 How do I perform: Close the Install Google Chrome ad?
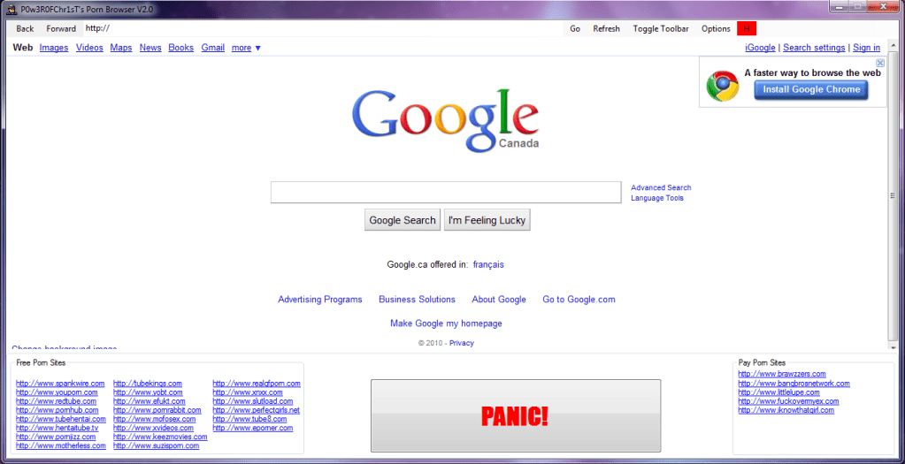(880, 63)
